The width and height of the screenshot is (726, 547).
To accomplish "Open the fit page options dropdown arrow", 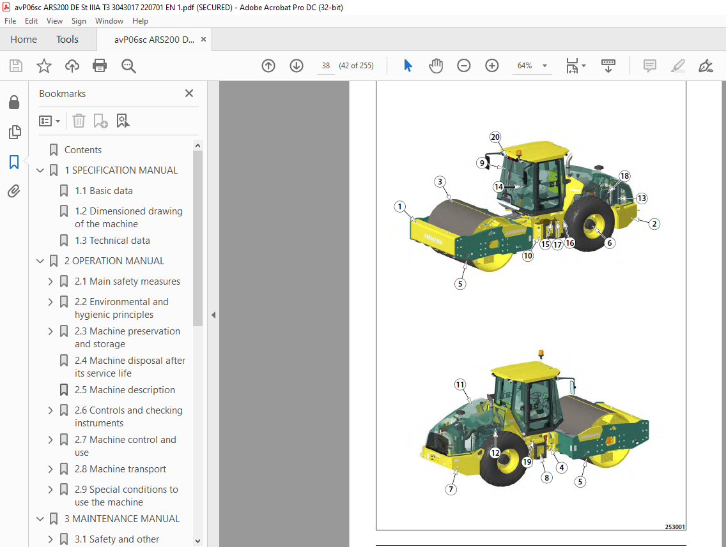I will click(583, 66).
